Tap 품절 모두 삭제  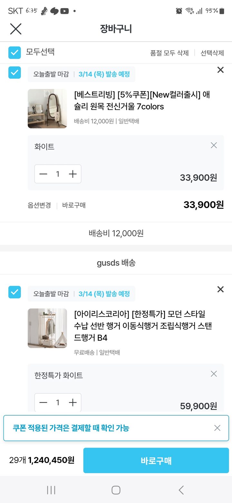pos(169,53)
